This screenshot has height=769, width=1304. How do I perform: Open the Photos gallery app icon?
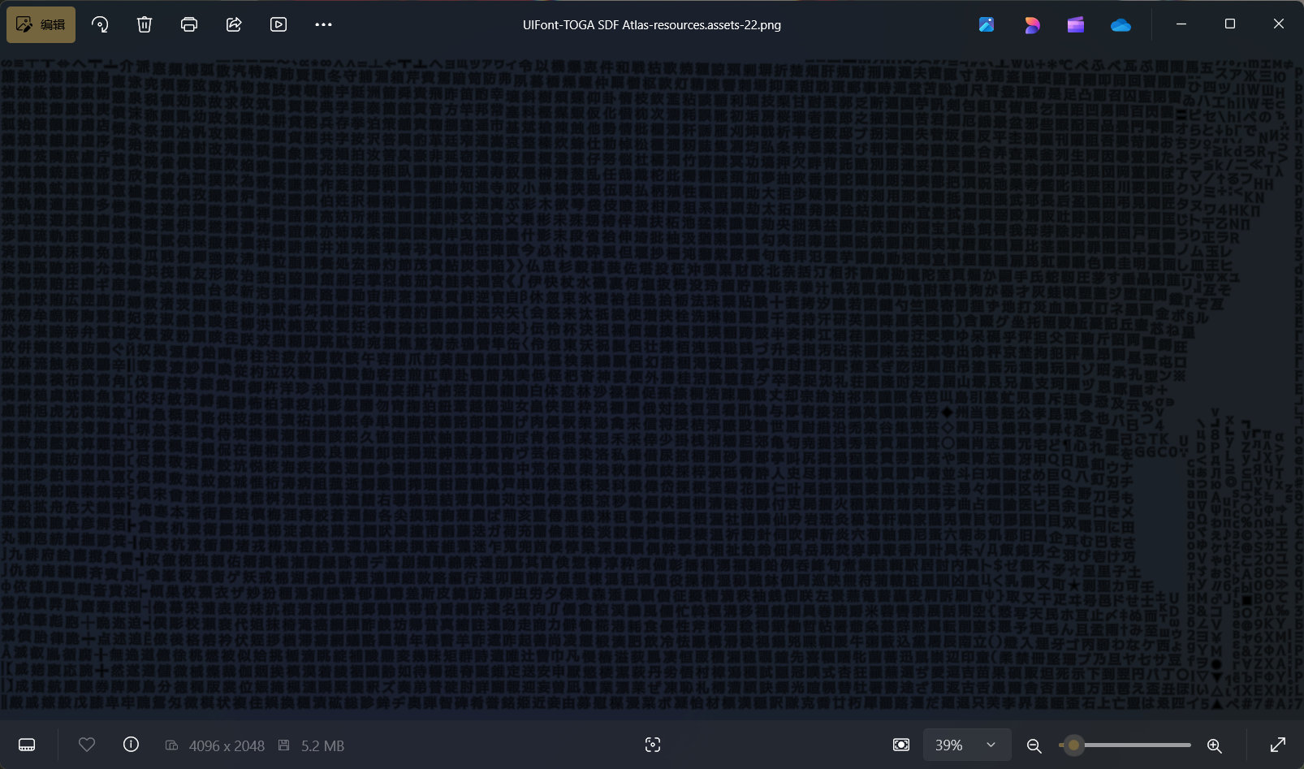coord(987,24)
